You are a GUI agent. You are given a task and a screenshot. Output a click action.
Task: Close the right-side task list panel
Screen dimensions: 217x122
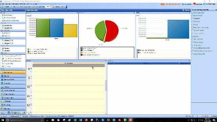tap(216, 10)
